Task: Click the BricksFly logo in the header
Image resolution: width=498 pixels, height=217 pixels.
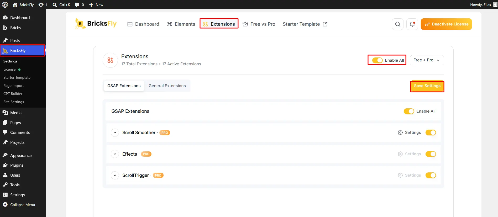Action: 96,24
